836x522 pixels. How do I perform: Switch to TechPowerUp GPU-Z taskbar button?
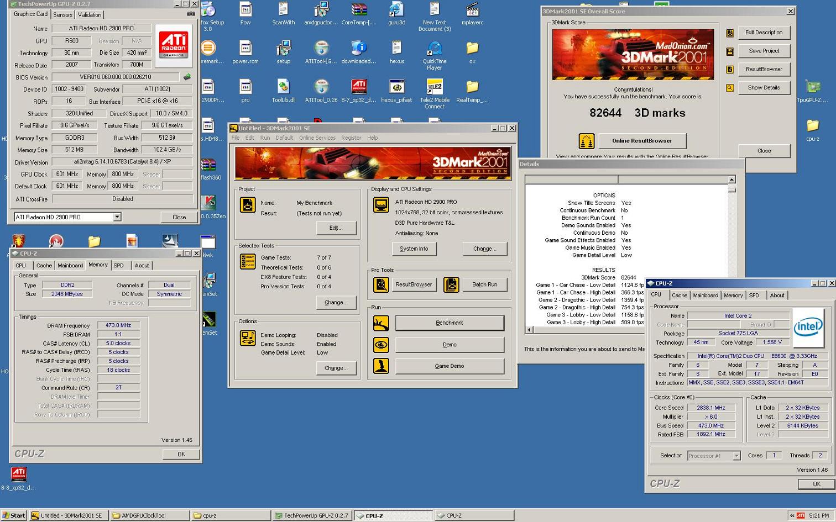click(312, 515)
